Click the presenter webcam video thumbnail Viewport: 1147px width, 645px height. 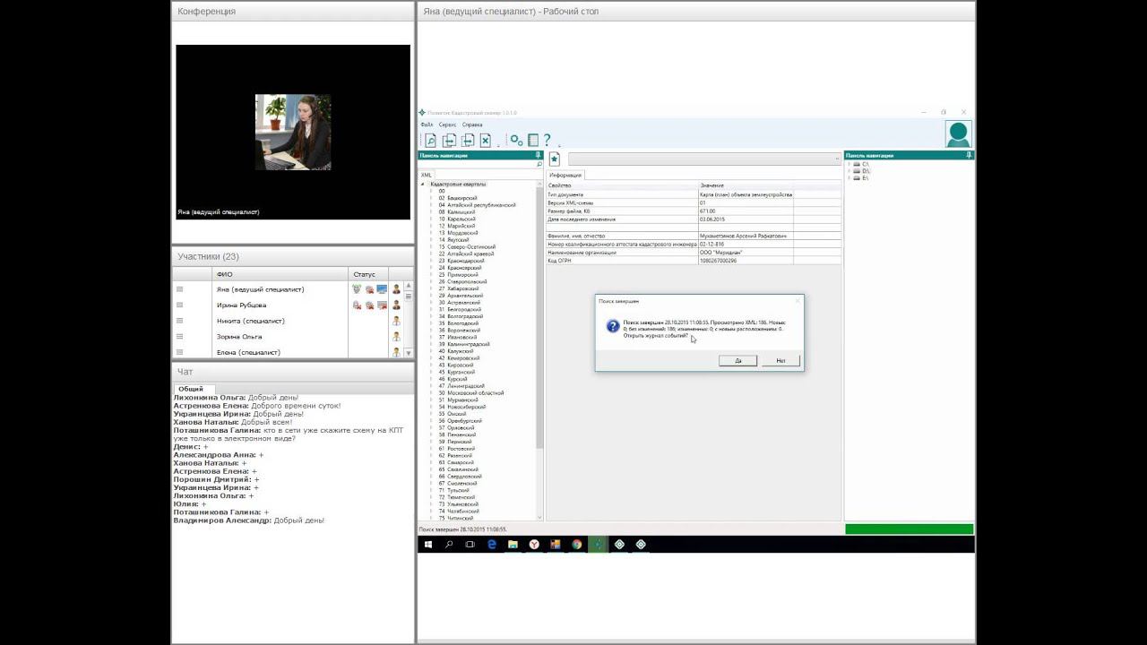[293, 132]
